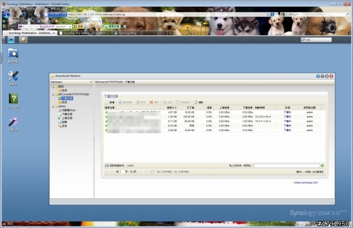This screenshot has width=353, height=228.
Task: Select the eMule folder in tree
Action: click(60, 106)
